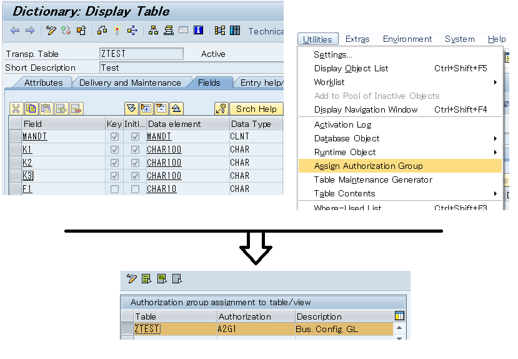Choose Table Maintenance Generator entry
The image size is (518, 359).
coord(400,180)
